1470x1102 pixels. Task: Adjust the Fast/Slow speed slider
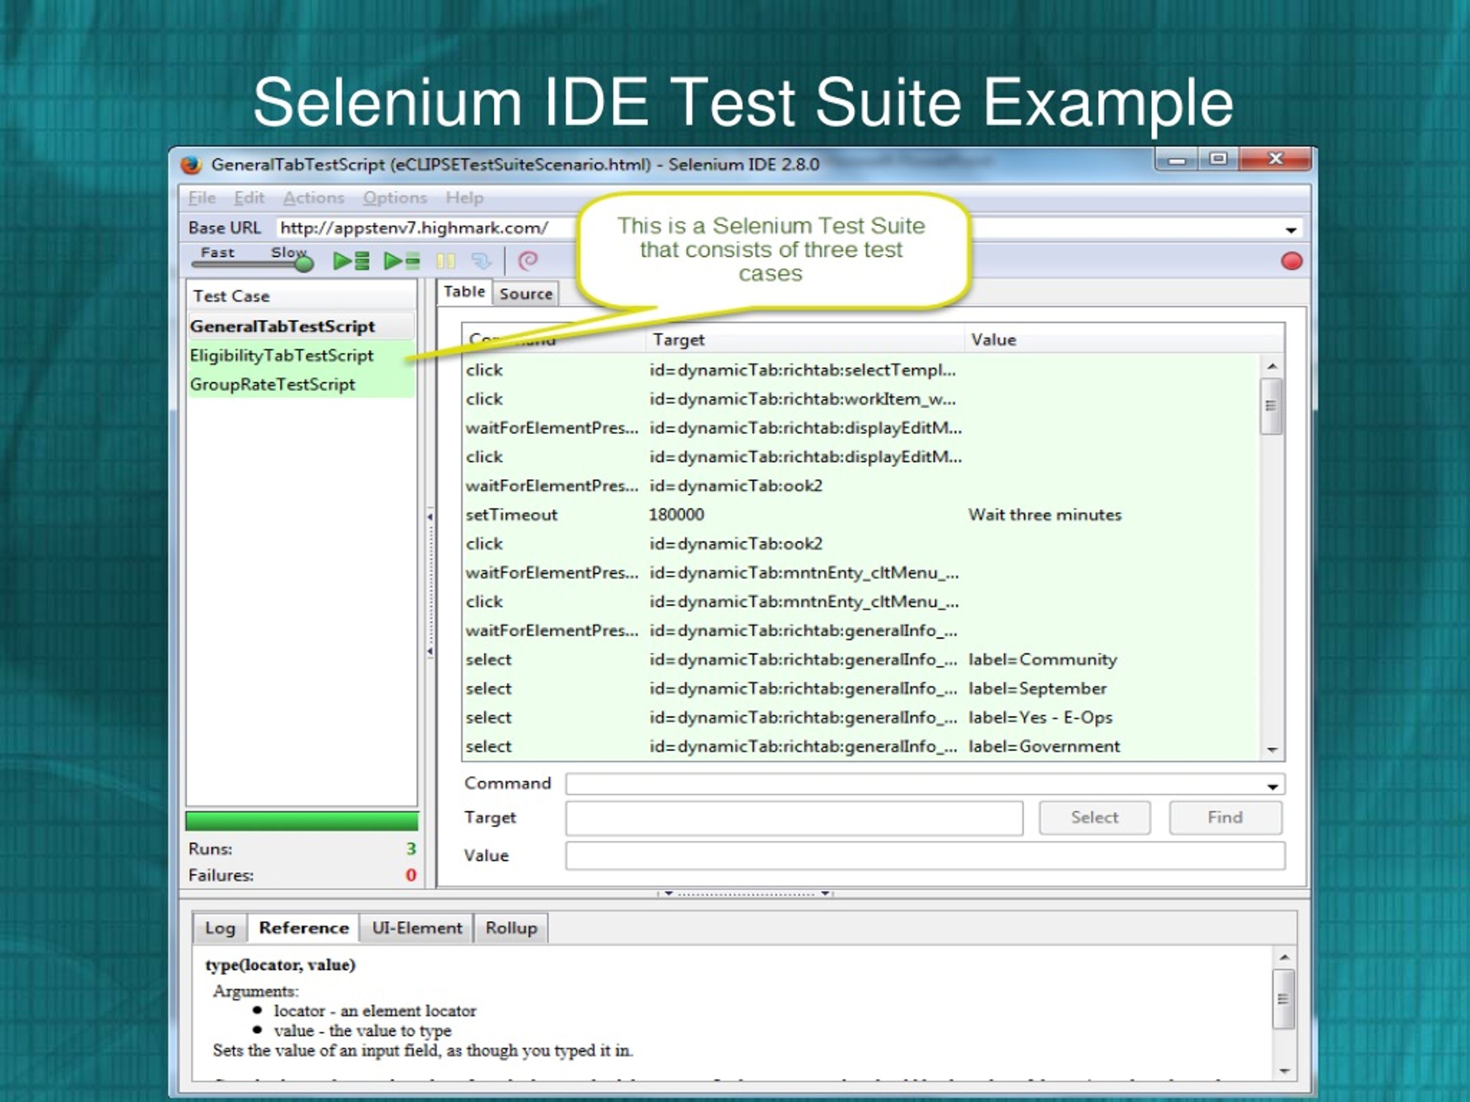point(303,263)
